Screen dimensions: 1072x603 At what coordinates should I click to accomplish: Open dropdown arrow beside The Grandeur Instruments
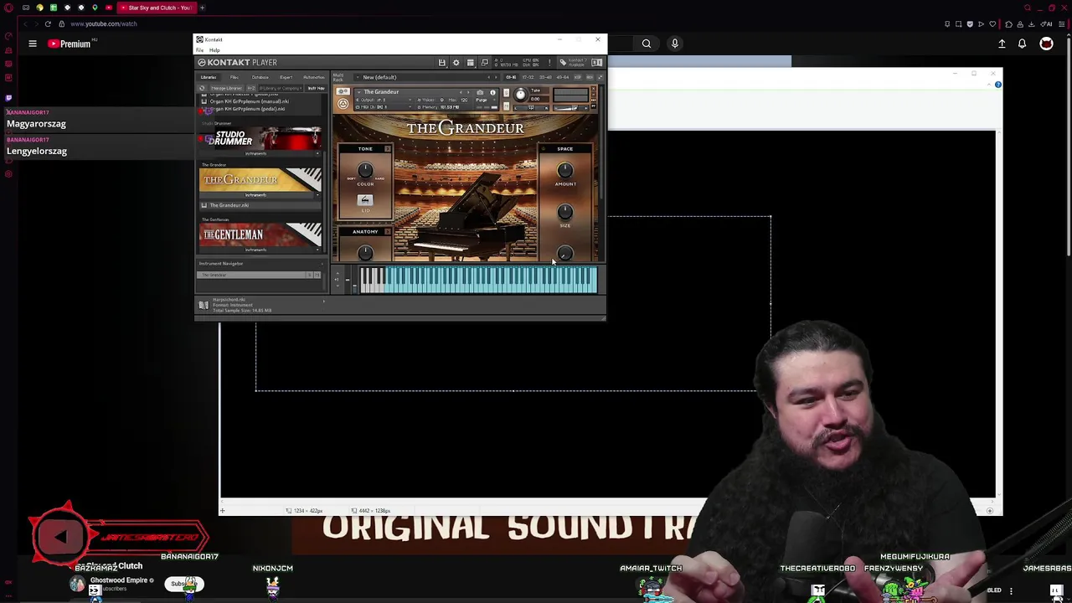click(x=317, y=195)
